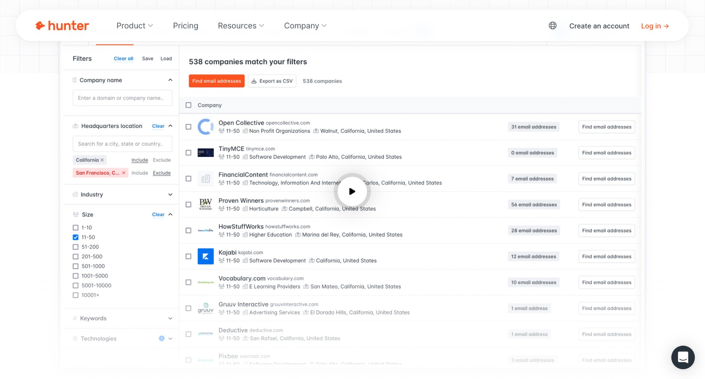Image resolution: width=705 pixels, height=379 pixels.
Task: Expand the Technologies filter section
Action: click(170, 338)
